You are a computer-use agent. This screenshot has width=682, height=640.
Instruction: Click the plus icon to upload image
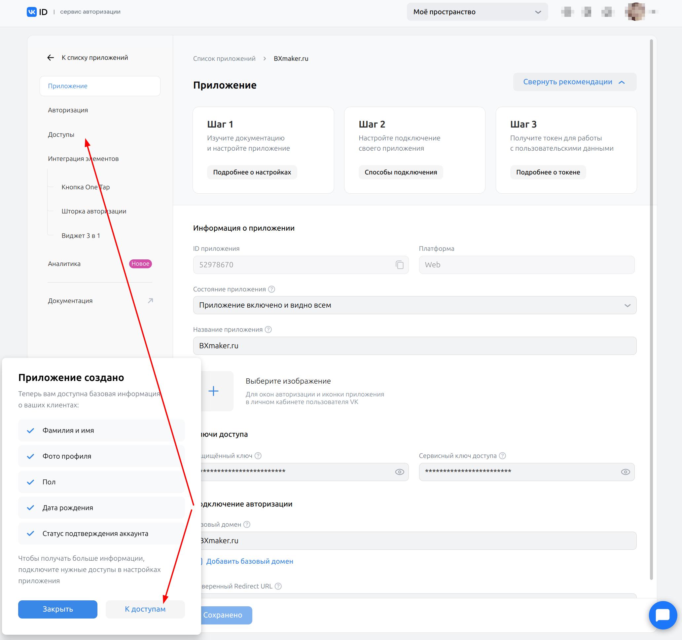tap(213, 391)
